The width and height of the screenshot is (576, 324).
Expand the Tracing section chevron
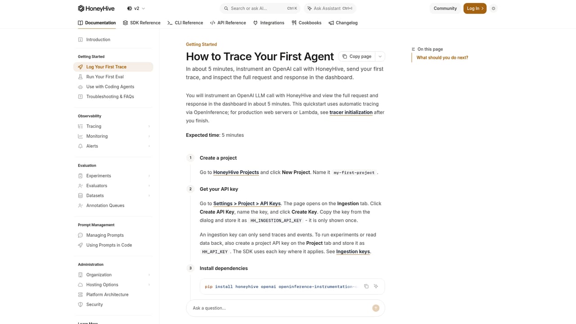[x=149, y=126]
